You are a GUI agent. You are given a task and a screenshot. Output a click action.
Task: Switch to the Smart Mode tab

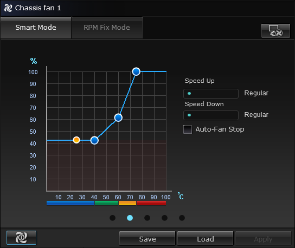(36, 28)
